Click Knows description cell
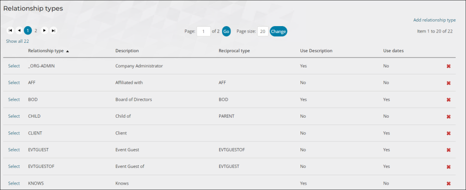The image size is (466, 190). pyautogui.click(x=122, y=183)
